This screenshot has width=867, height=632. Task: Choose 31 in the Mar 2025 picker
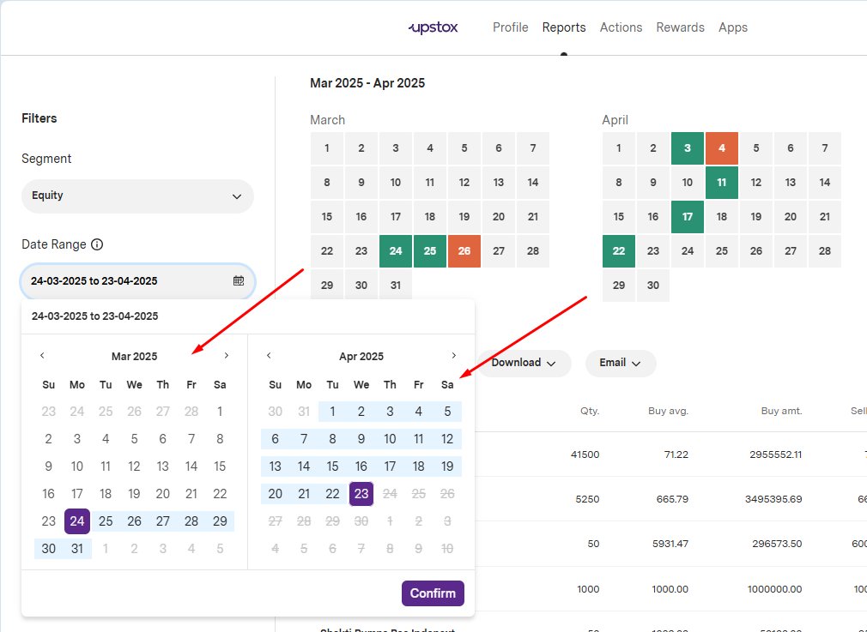click(x=77, y=549)
